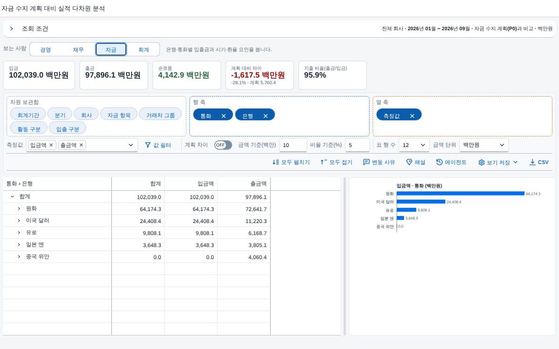Select the 자금 항목 dimension chip
Image resolution: width=559 pixels, height=349 pixels.
(119, 115)
